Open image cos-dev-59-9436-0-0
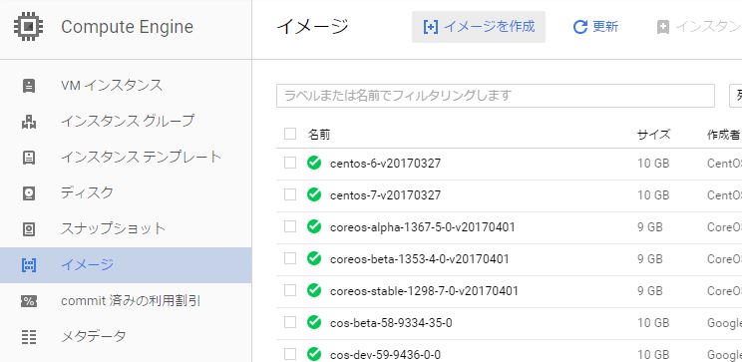Viewport: 742px width, 362px height. pos(385,354)
